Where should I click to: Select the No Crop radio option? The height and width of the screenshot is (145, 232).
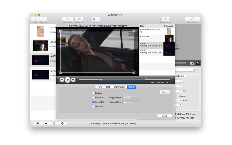point(93,93)
